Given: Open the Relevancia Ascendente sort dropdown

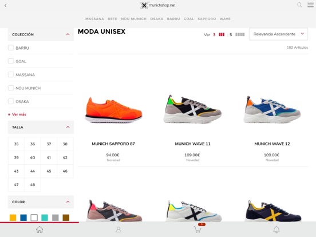Looking at the screenshot, I should (279, 34).
